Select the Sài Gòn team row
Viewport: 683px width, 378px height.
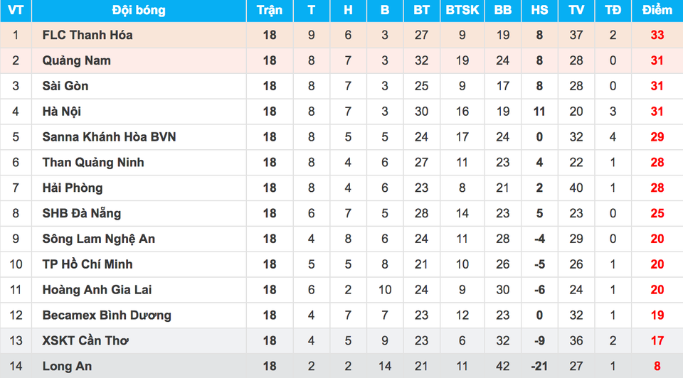click(x=65, y=86)
